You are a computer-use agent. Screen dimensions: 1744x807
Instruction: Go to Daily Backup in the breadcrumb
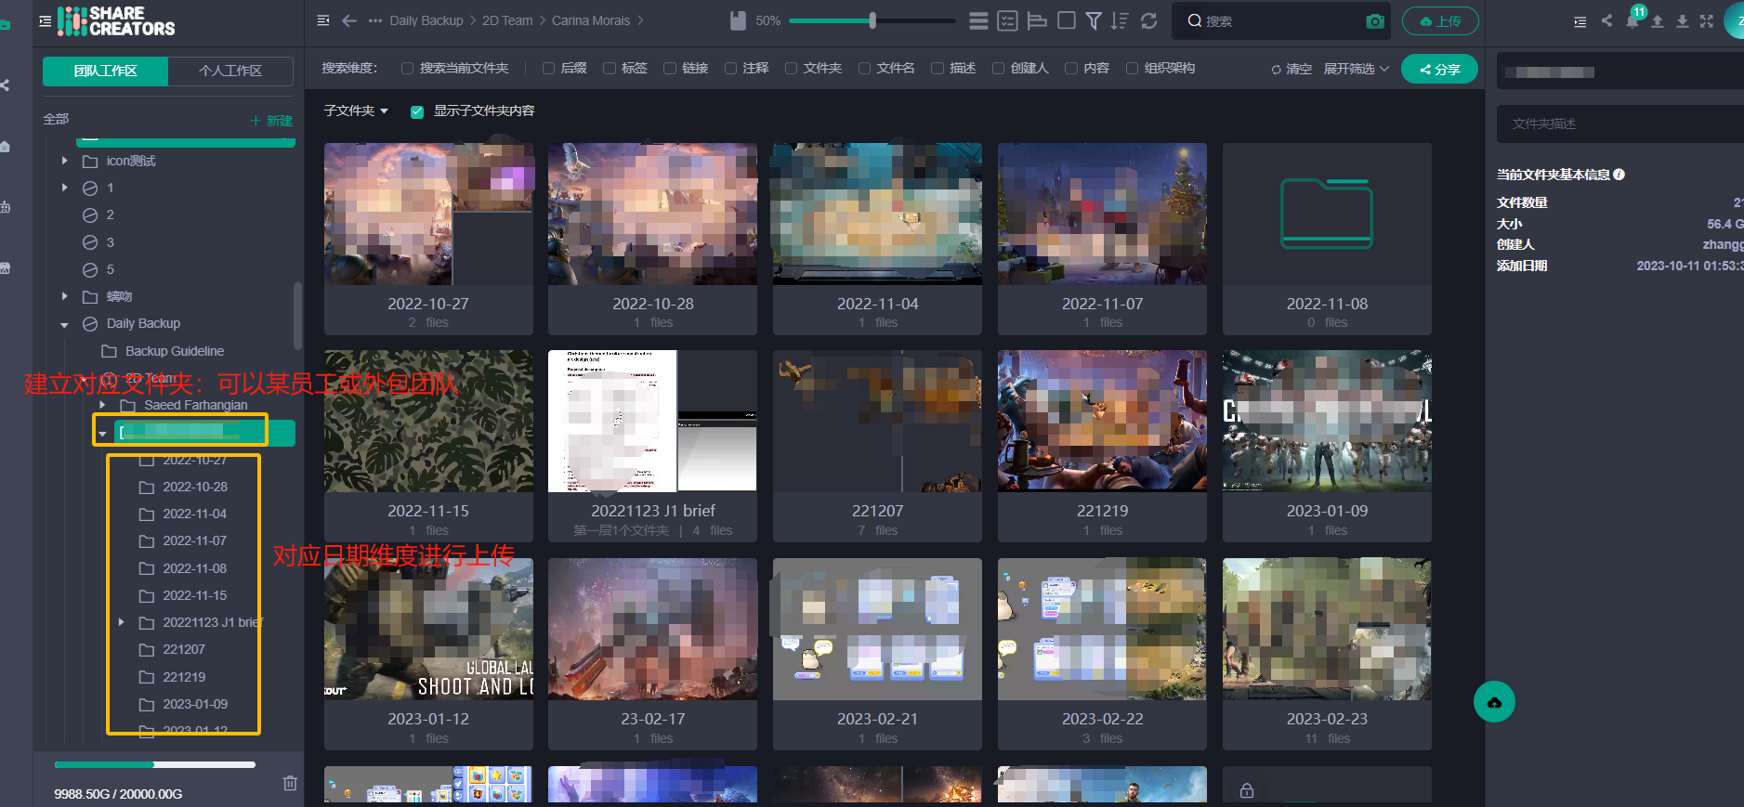[x=426, y=20]
